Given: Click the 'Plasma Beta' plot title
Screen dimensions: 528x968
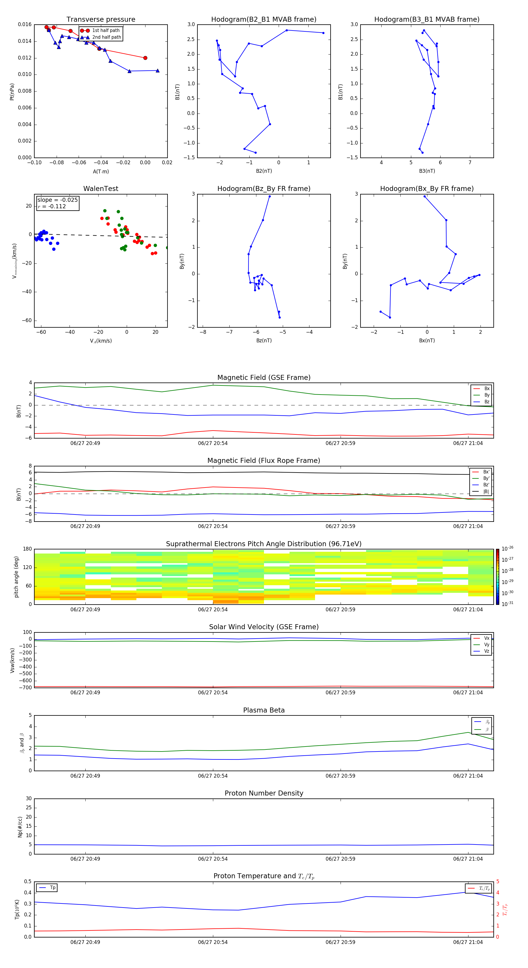Looking at the screenshot, I should click(264, 710).
